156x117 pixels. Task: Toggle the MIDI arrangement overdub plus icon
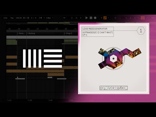101,18
